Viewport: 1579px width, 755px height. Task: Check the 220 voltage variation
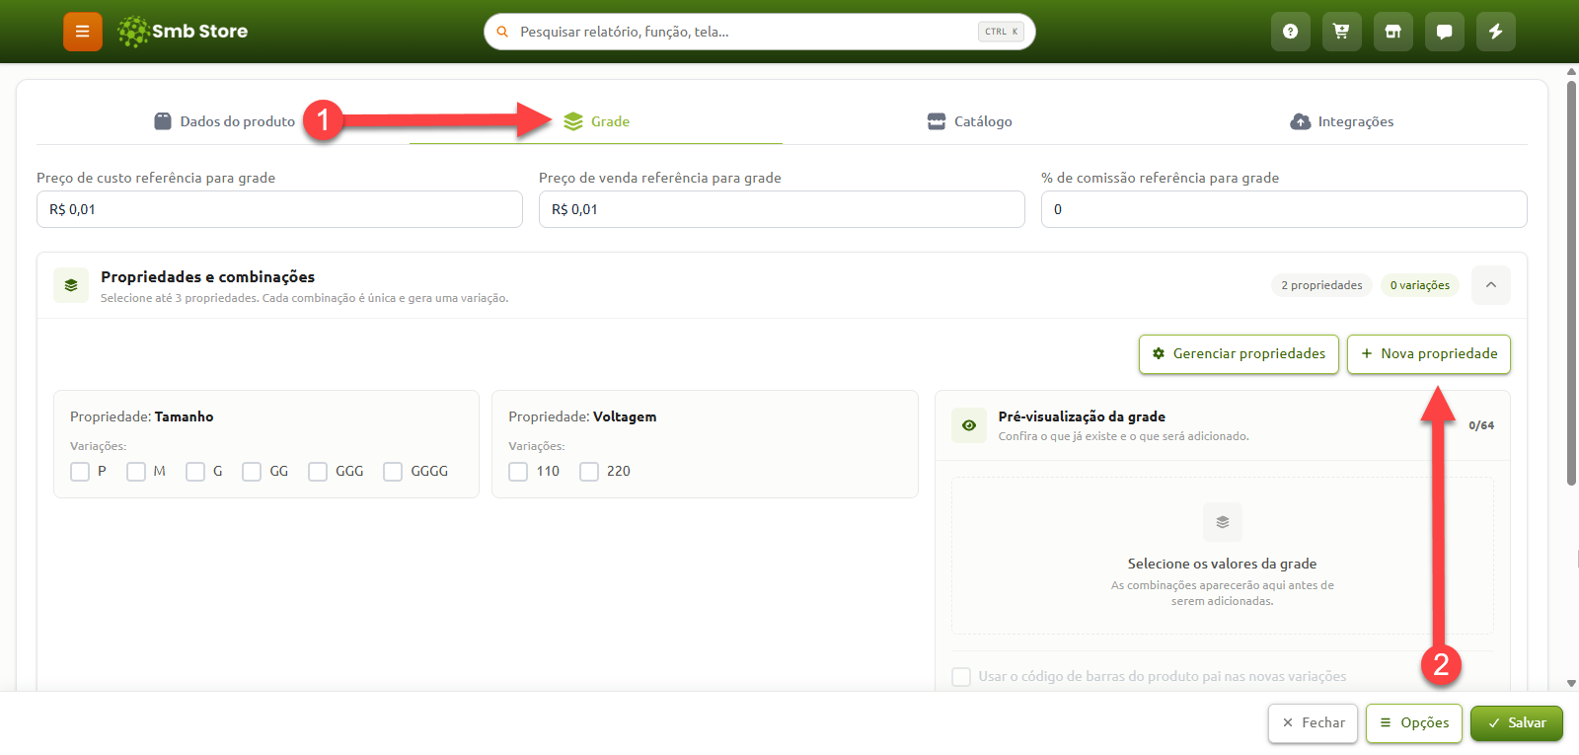point(589,472)
